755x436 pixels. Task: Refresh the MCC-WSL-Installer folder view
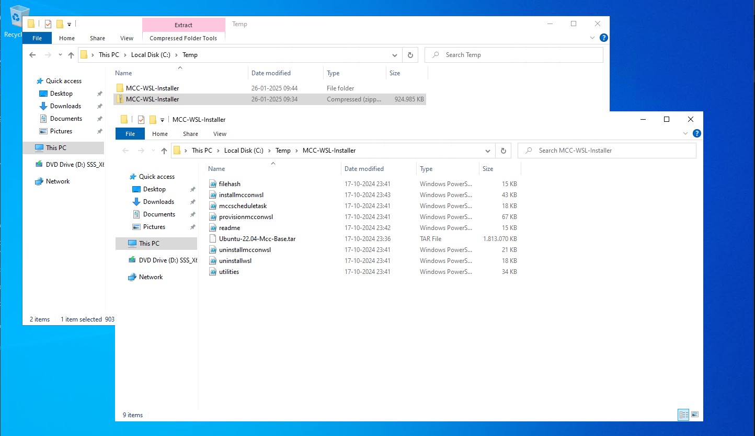503,151
